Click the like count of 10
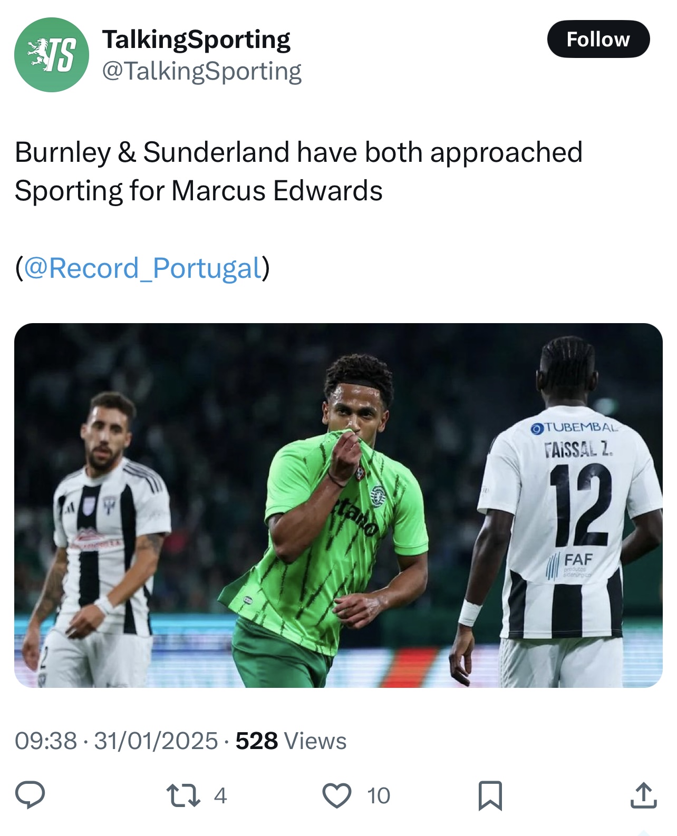The image size is (677, 836). 379,795
